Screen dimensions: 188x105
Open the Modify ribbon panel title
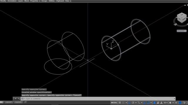(x=3, y=1)
